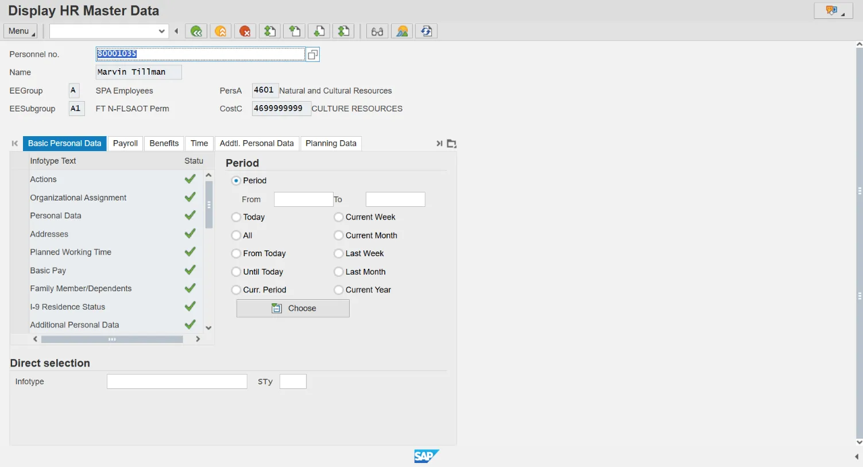Select the Basic Pay infotype row
The image size is (863, 467).
pyautogui.click(x=48, y=271)
